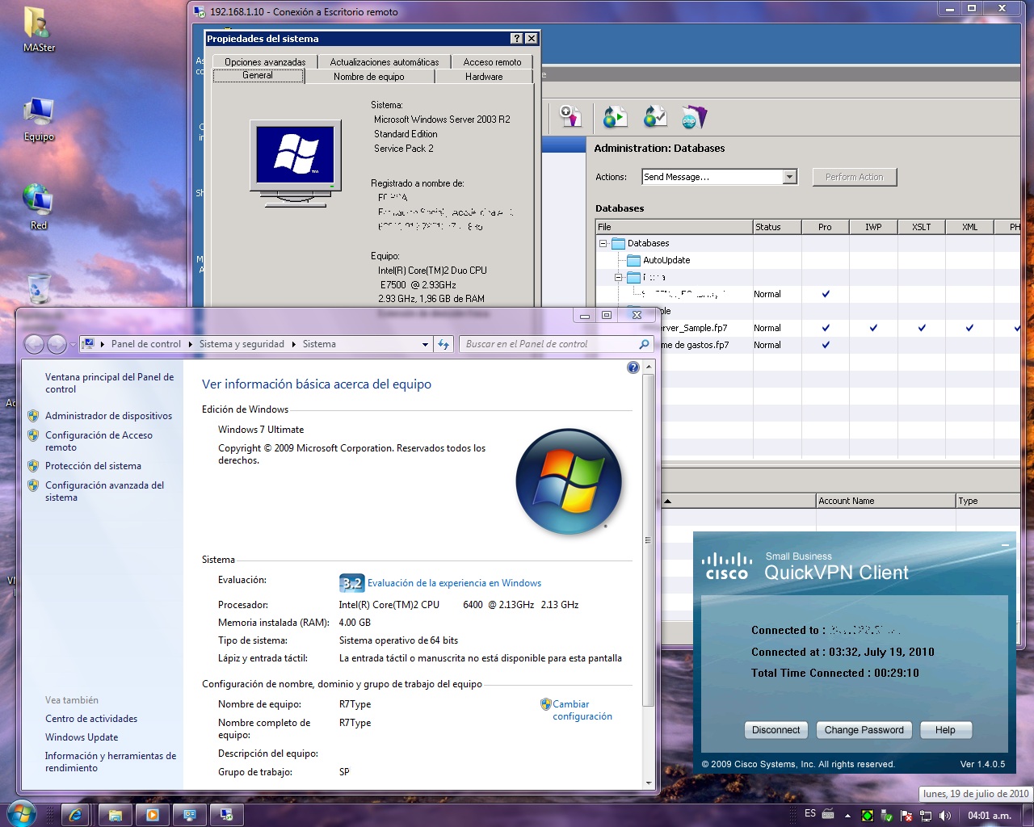Screen dimensions: 1034x827
Task: Open Evaluación de la experiencia en Windows link
Action: (x=454, y=583)
